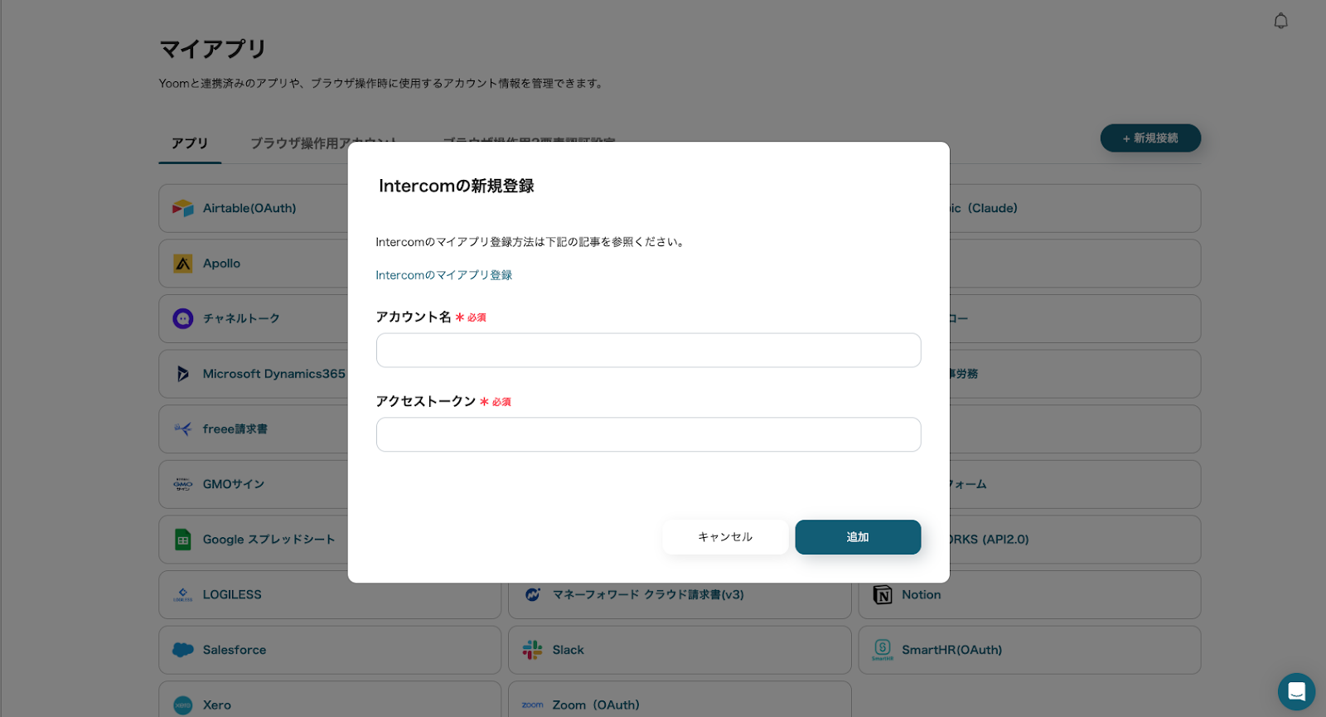Focus the アカウント名 input field

[x=648, y=351]
